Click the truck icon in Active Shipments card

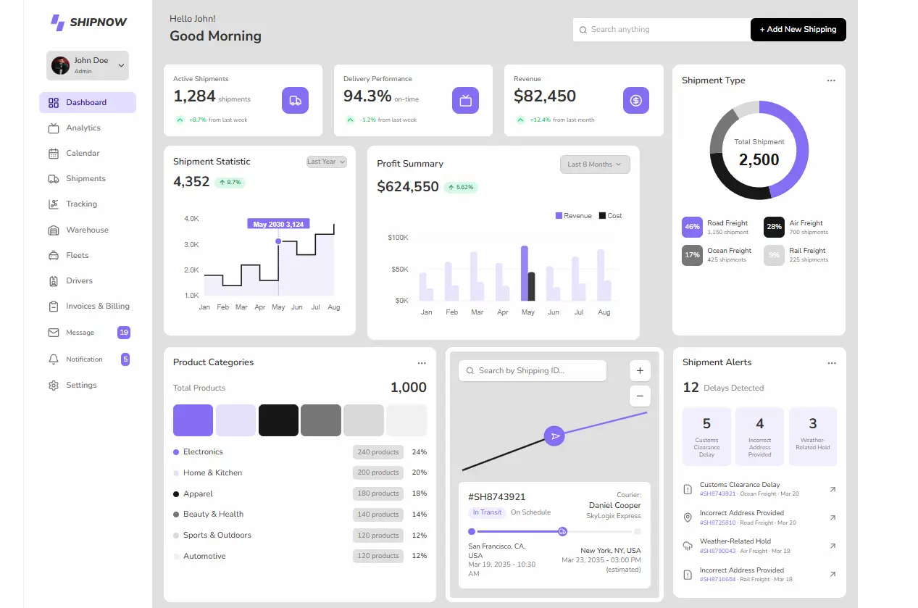[x=295, y=101]
